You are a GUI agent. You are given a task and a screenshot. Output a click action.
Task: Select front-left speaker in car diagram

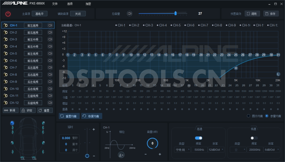click(12, 123)
